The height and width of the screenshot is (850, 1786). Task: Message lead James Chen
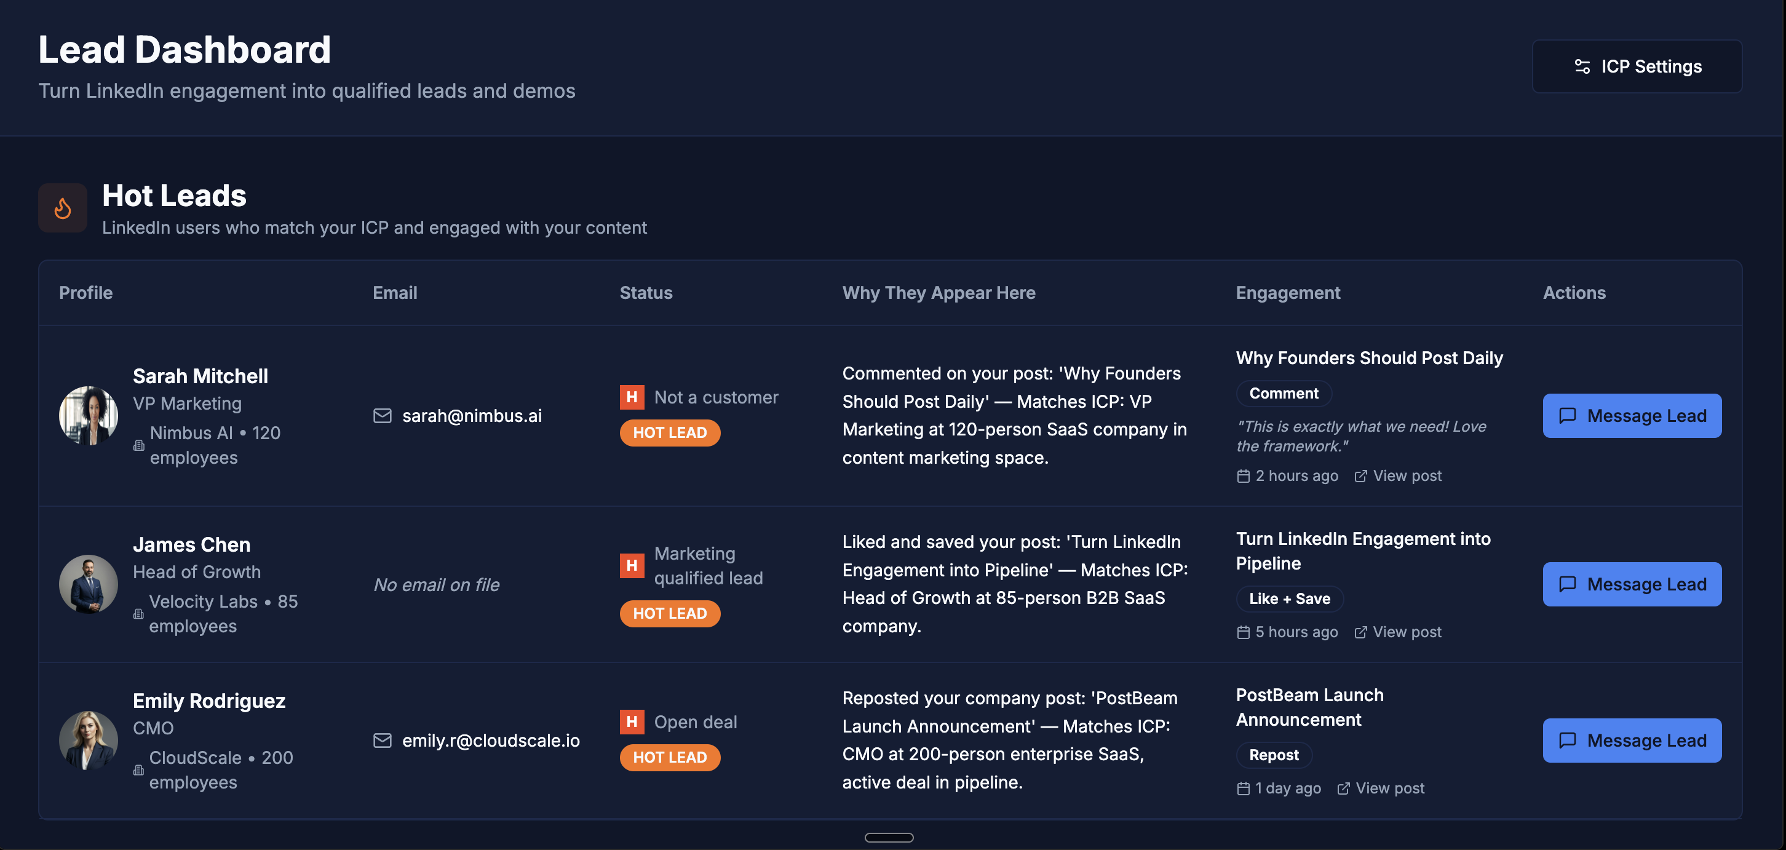[x=1632, y=584]
